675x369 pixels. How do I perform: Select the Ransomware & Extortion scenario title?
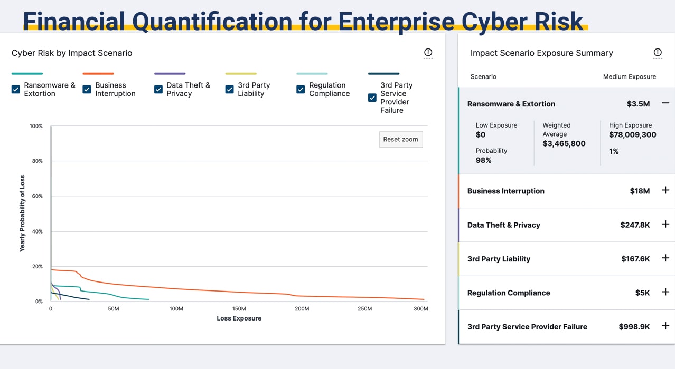click(x=511, y=104)
